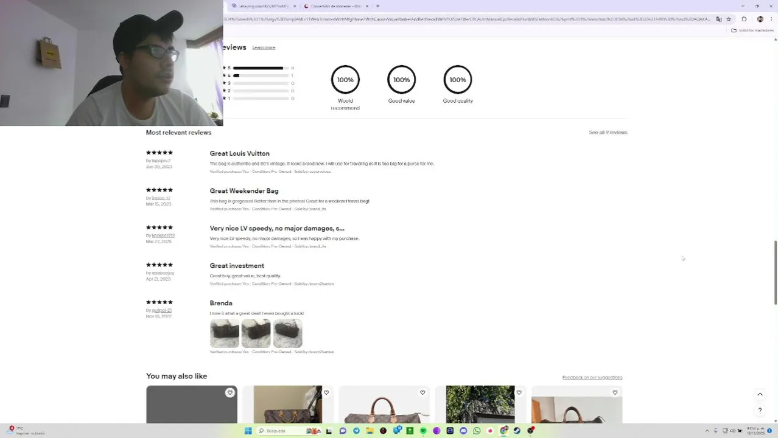Open the first photo in Brenda's review
The width and height of the screenshot is (778, 438).
tap(225, 333)
